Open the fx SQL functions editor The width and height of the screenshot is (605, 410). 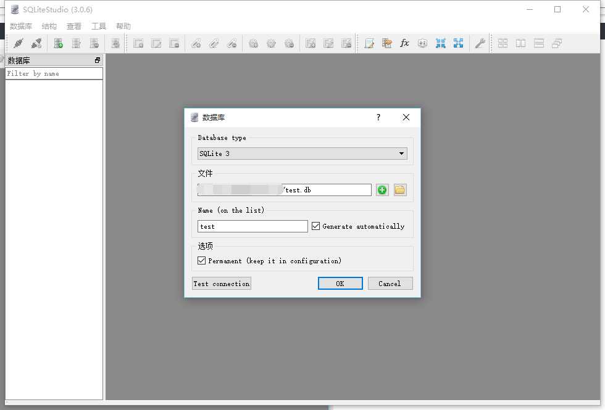pos(404,43)
